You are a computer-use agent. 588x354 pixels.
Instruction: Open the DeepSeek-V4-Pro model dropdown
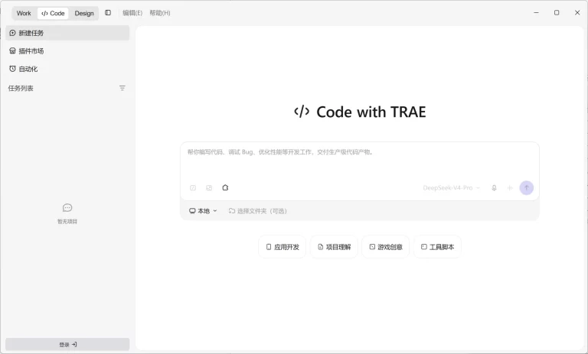coord(451,187)
